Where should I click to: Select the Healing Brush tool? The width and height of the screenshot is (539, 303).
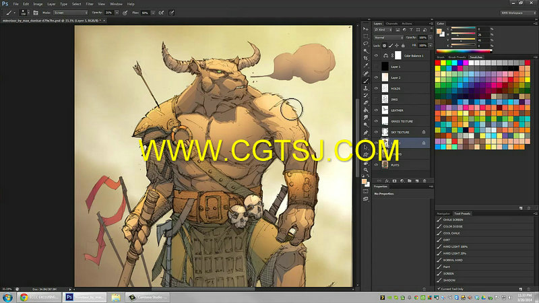tap(366, 73)
